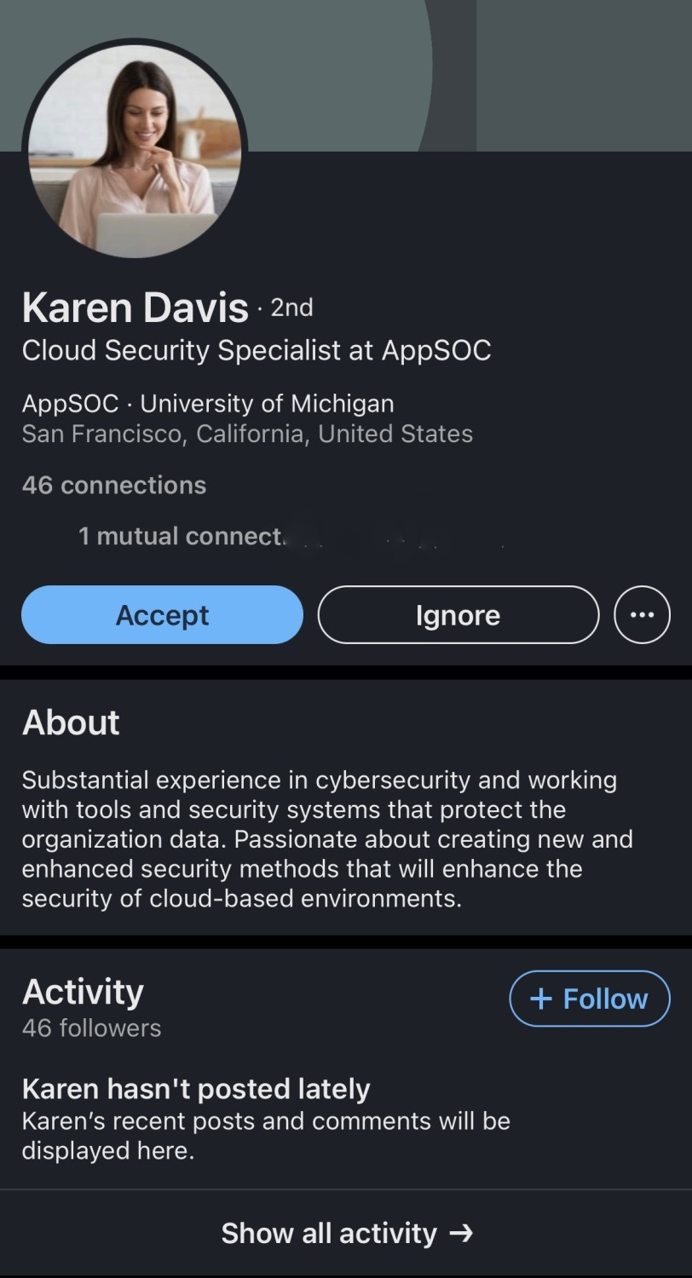Ignore the connection invitation
Viewport: 692px width, 1278px height.
click(458, 614)
